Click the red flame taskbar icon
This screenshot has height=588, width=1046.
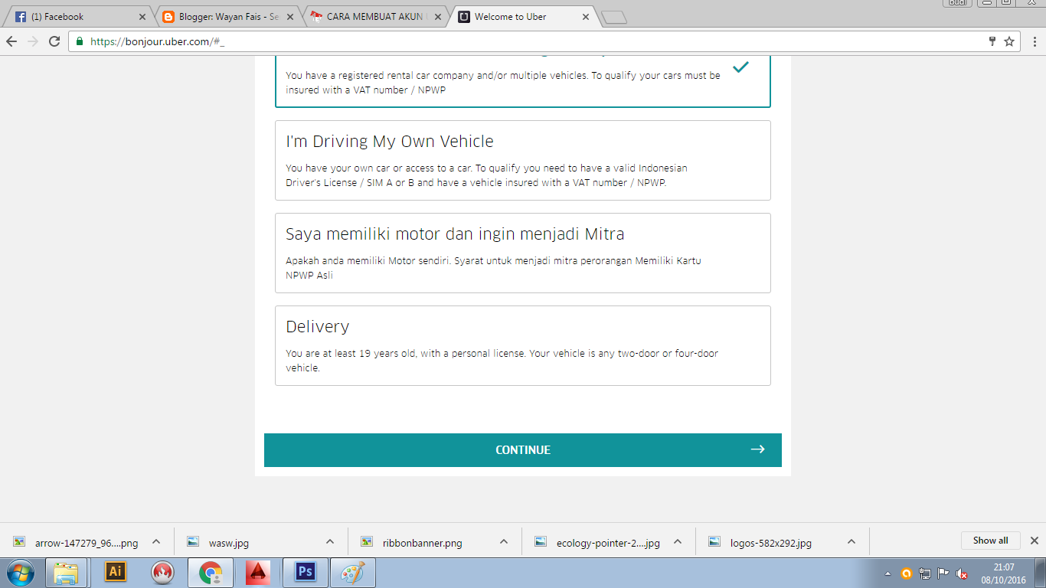coord(163,572)
